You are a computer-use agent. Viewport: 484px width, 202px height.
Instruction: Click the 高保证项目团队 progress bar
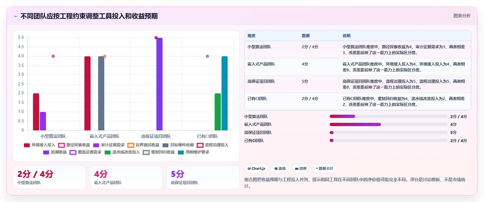pyautogui.click(x=389, y=133)
